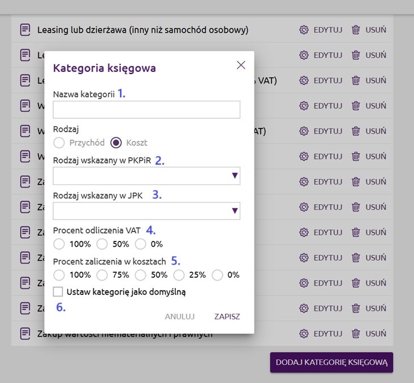Open the Rodzaj wskazany w PKPiR dropdown
Image resolution: width=414 pixels, height=383 pixels.
pos(146,176)
